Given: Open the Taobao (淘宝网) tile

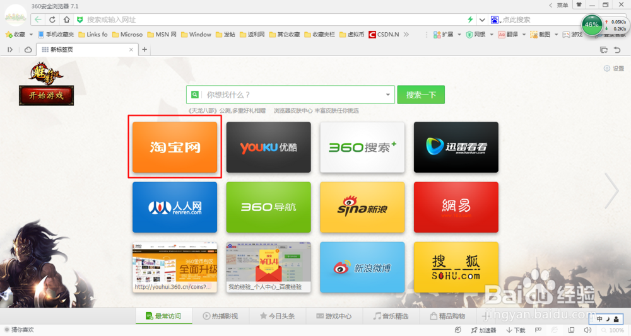Looking at the screenshot, I should point(175,148).
